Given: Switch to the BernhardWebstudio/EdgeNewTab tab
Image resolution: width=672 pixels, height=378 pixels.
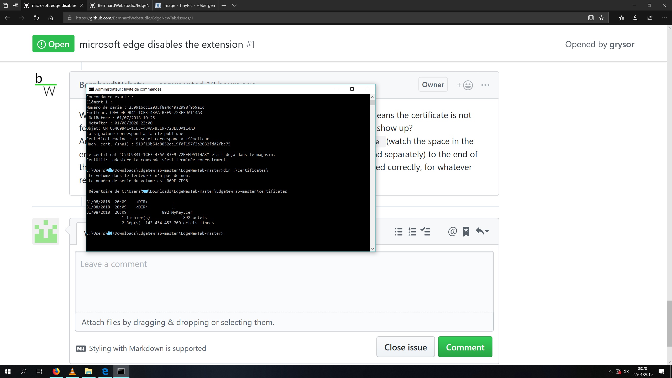Looking at the screenshot, I should point(119,5).
